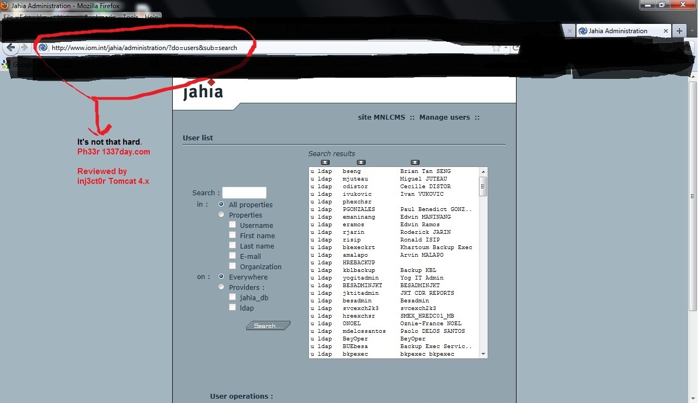Check the Username checkbox
698x403 pixels.
tap(233, 225)
